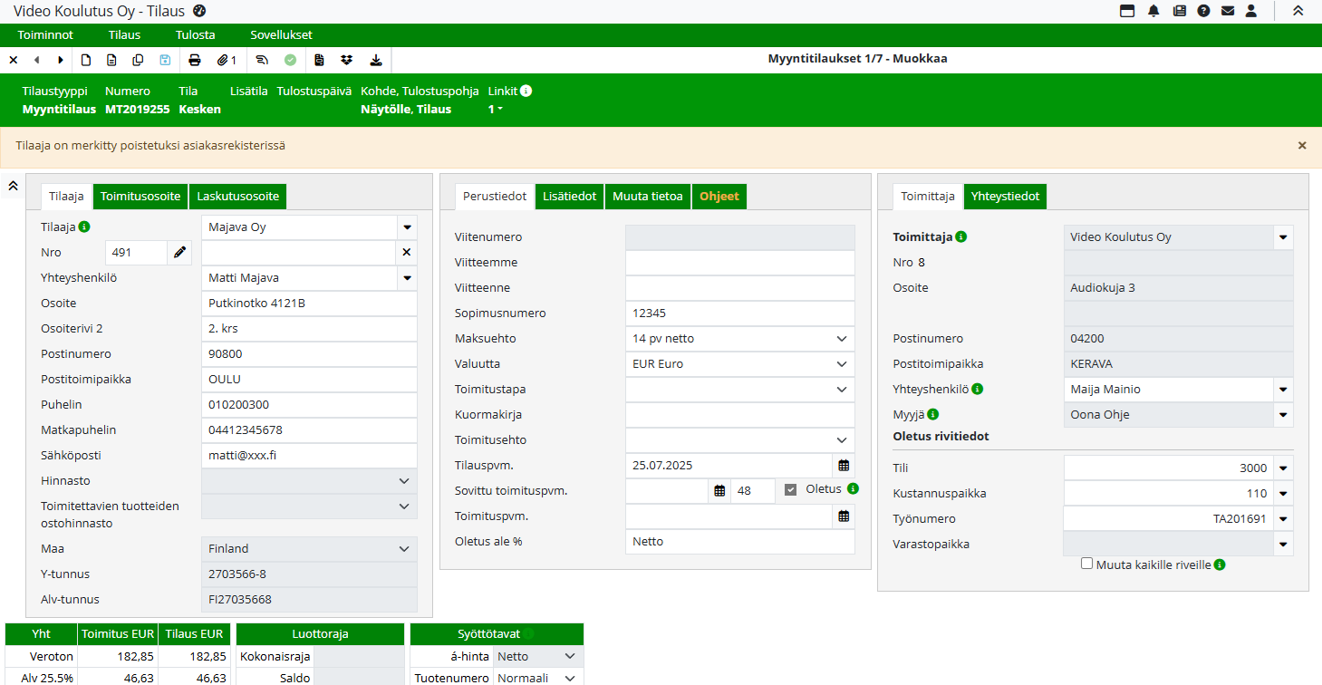Viewport: 1322px width, 685px height.
Task: Click the print icon in toolbar
Action: [194, 61]
